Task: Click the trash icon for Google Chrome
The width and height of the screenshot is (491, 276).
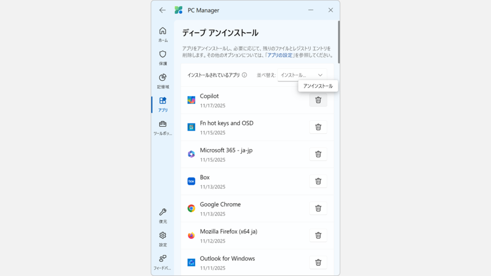Action: point(318,208)
